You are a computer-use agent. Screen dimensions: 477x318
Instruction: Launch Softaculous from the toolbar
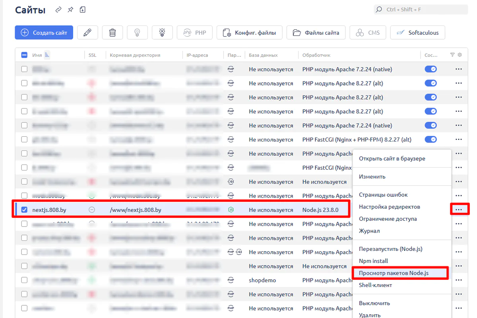pyautogui.click(x=418, y=33)
